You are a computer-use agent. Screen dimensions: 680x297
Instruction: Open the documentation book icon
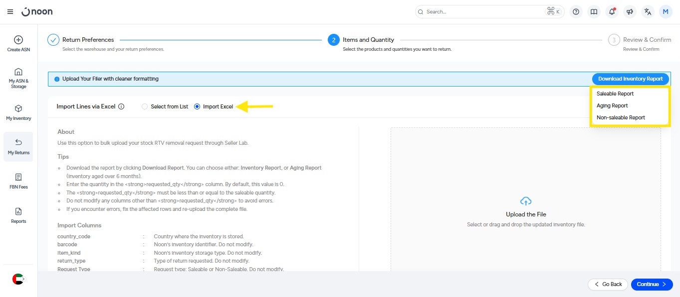click(x=593, y=11)
